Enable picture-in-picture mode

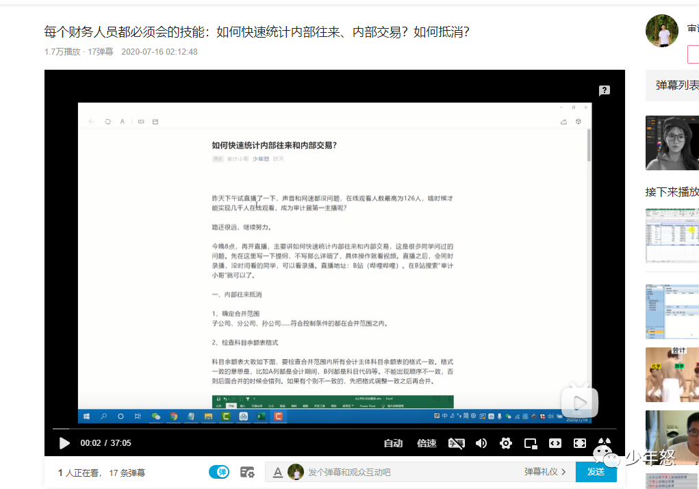pyautogui.click(x=530, y=443)
